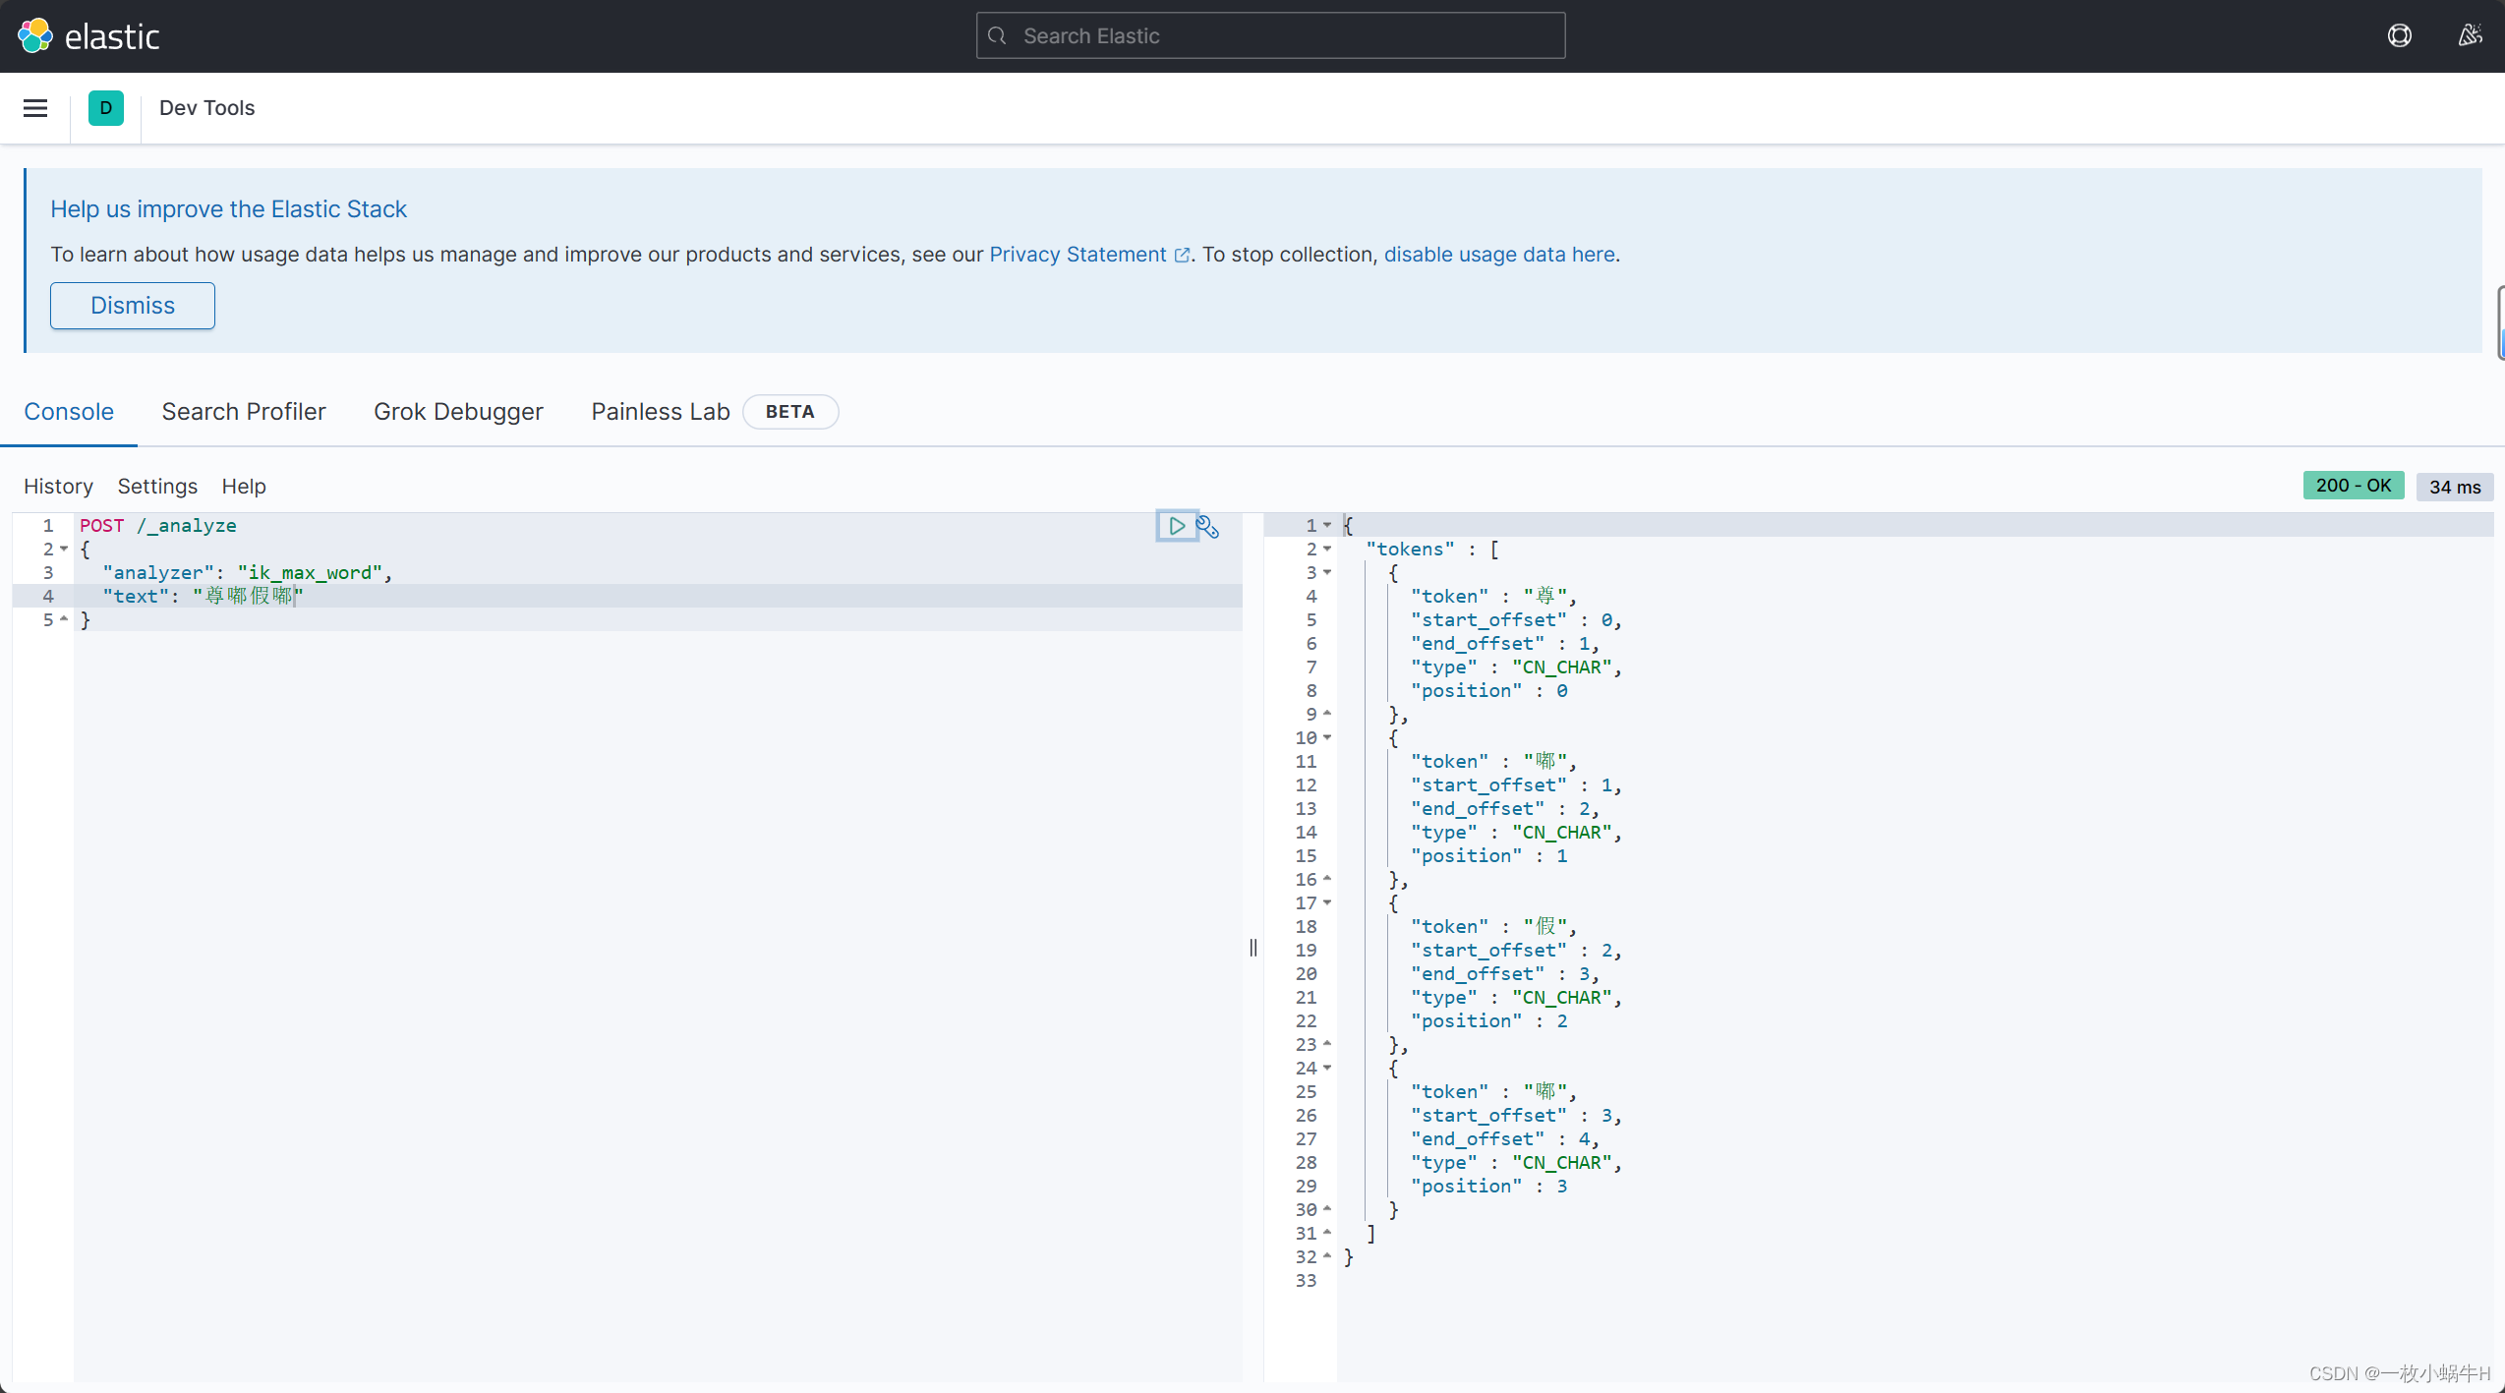Open the Grok Debugger tab
The image size is (2505, 1393).
click(x=458, y=411)
